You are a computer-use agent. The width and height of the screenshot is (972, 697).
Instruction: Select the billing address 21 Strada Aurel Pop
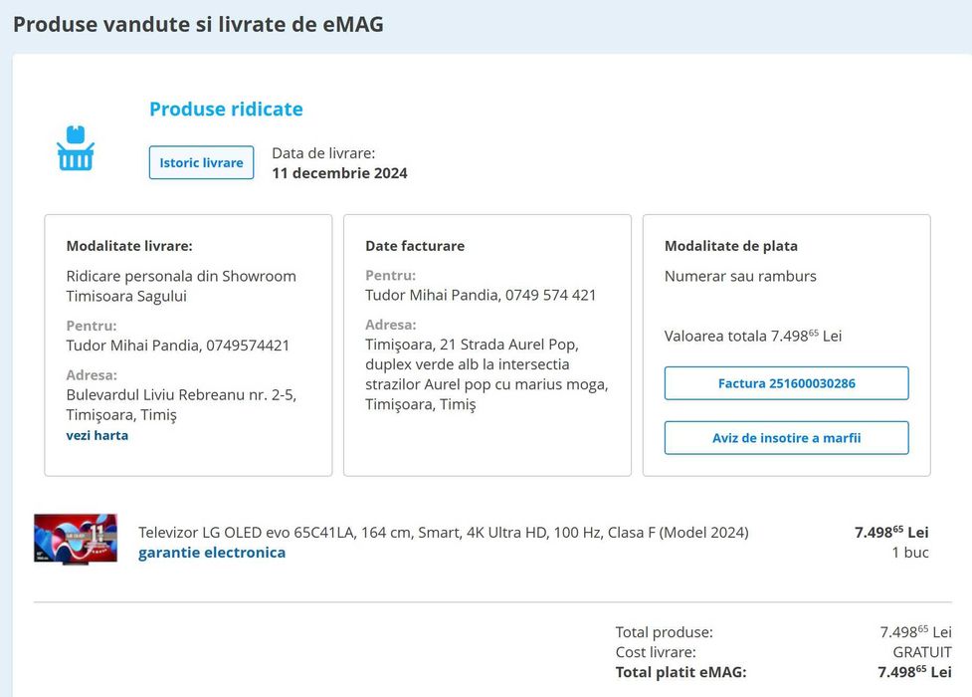(486, 374)
